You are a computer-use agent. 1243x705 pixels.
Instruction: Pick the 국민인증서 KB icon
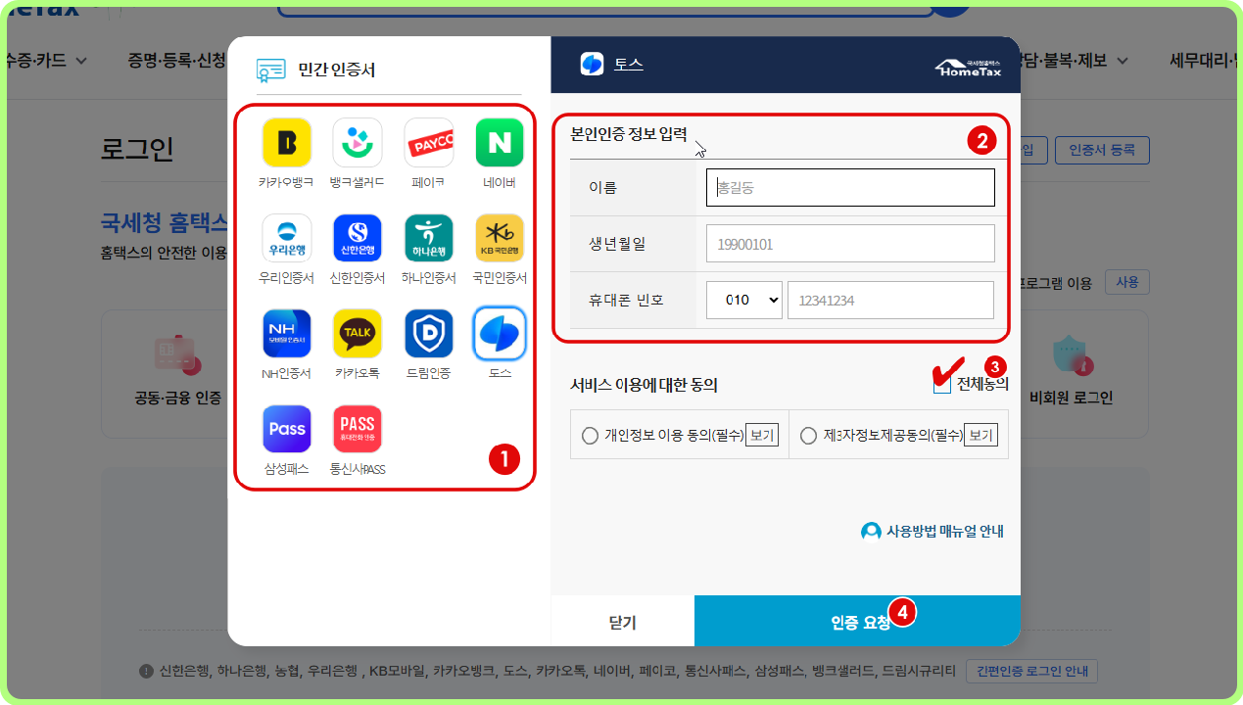tap(500, 238)
